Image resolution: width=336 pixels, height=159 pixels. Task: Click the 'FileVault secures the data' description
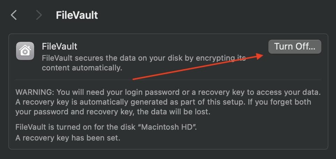point(105,58)
